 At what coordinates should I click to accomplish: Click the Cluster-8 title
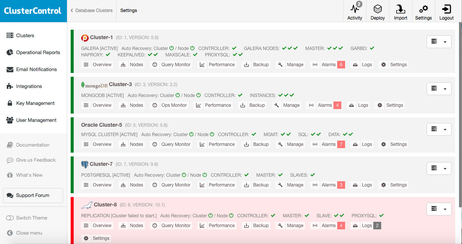pos(105,205)
